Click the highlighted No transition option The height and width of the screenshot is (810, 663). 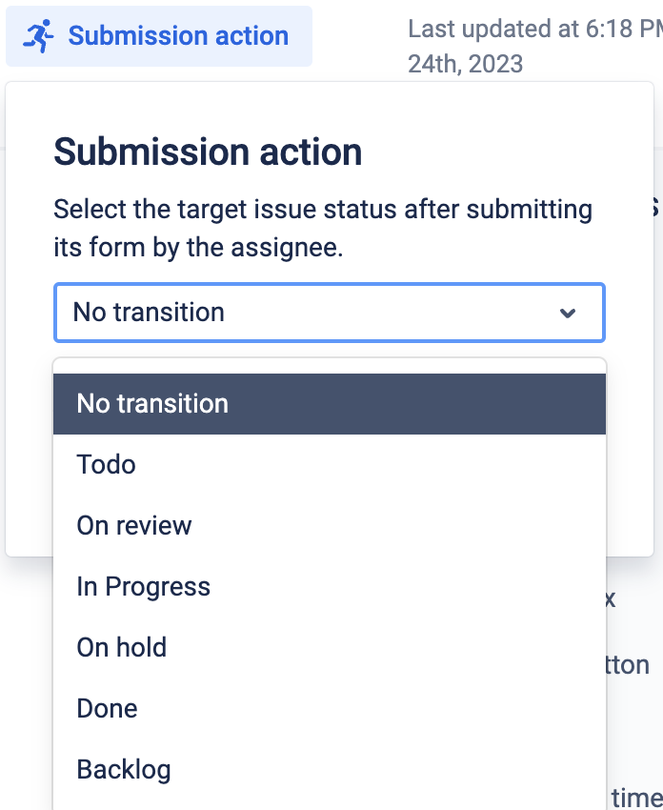[152, 403]
